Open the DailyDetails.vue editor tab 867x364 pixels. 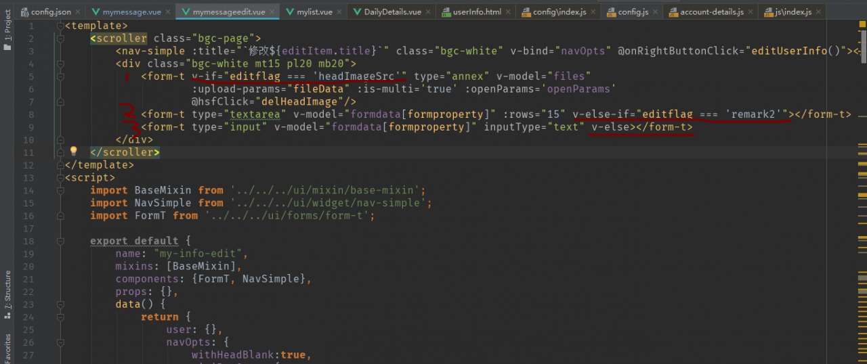pos(392,12)
